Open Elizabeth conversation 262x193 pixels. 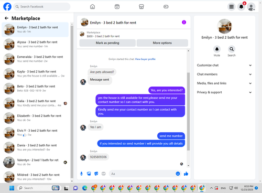[x=35, y=118]
